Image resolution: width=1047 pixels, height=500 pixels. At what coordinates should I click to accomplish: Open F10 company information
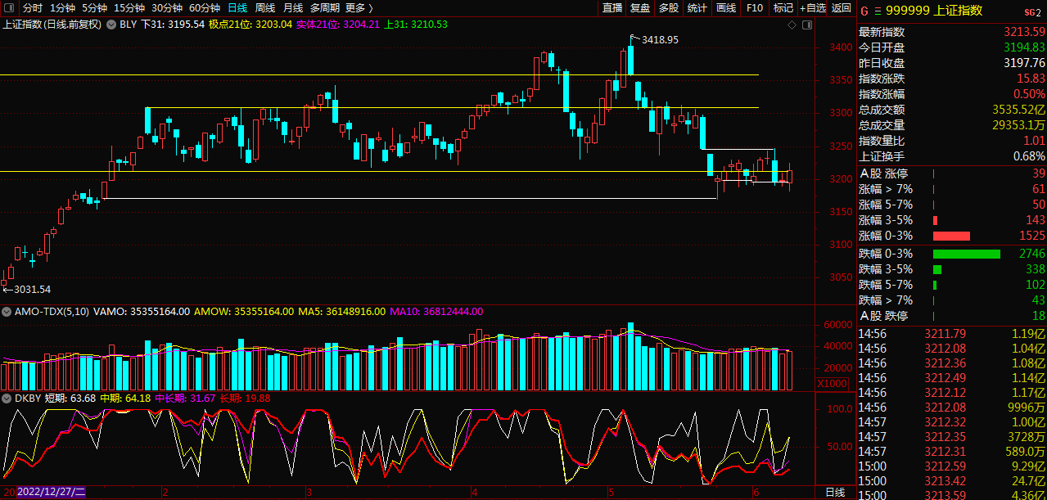point(755,8)
